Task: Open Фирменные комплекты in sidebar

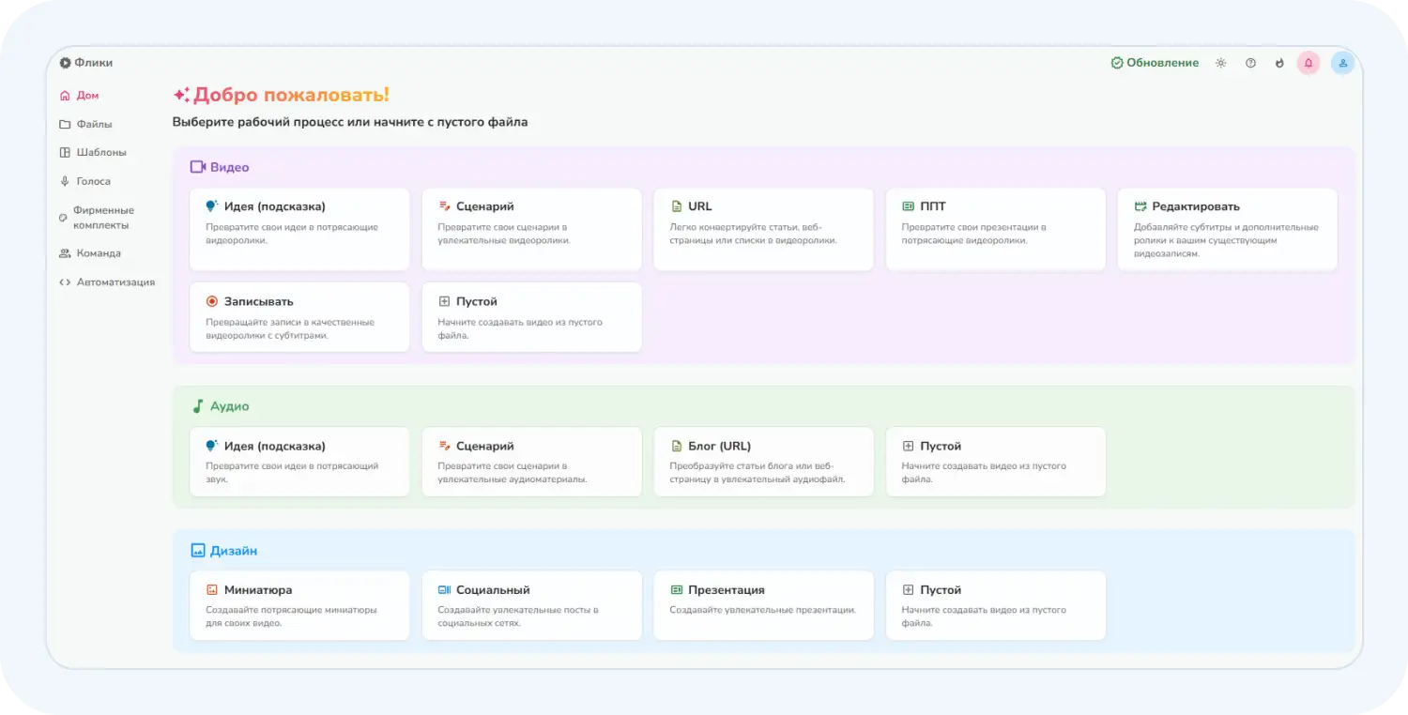Action: [102, 218]
